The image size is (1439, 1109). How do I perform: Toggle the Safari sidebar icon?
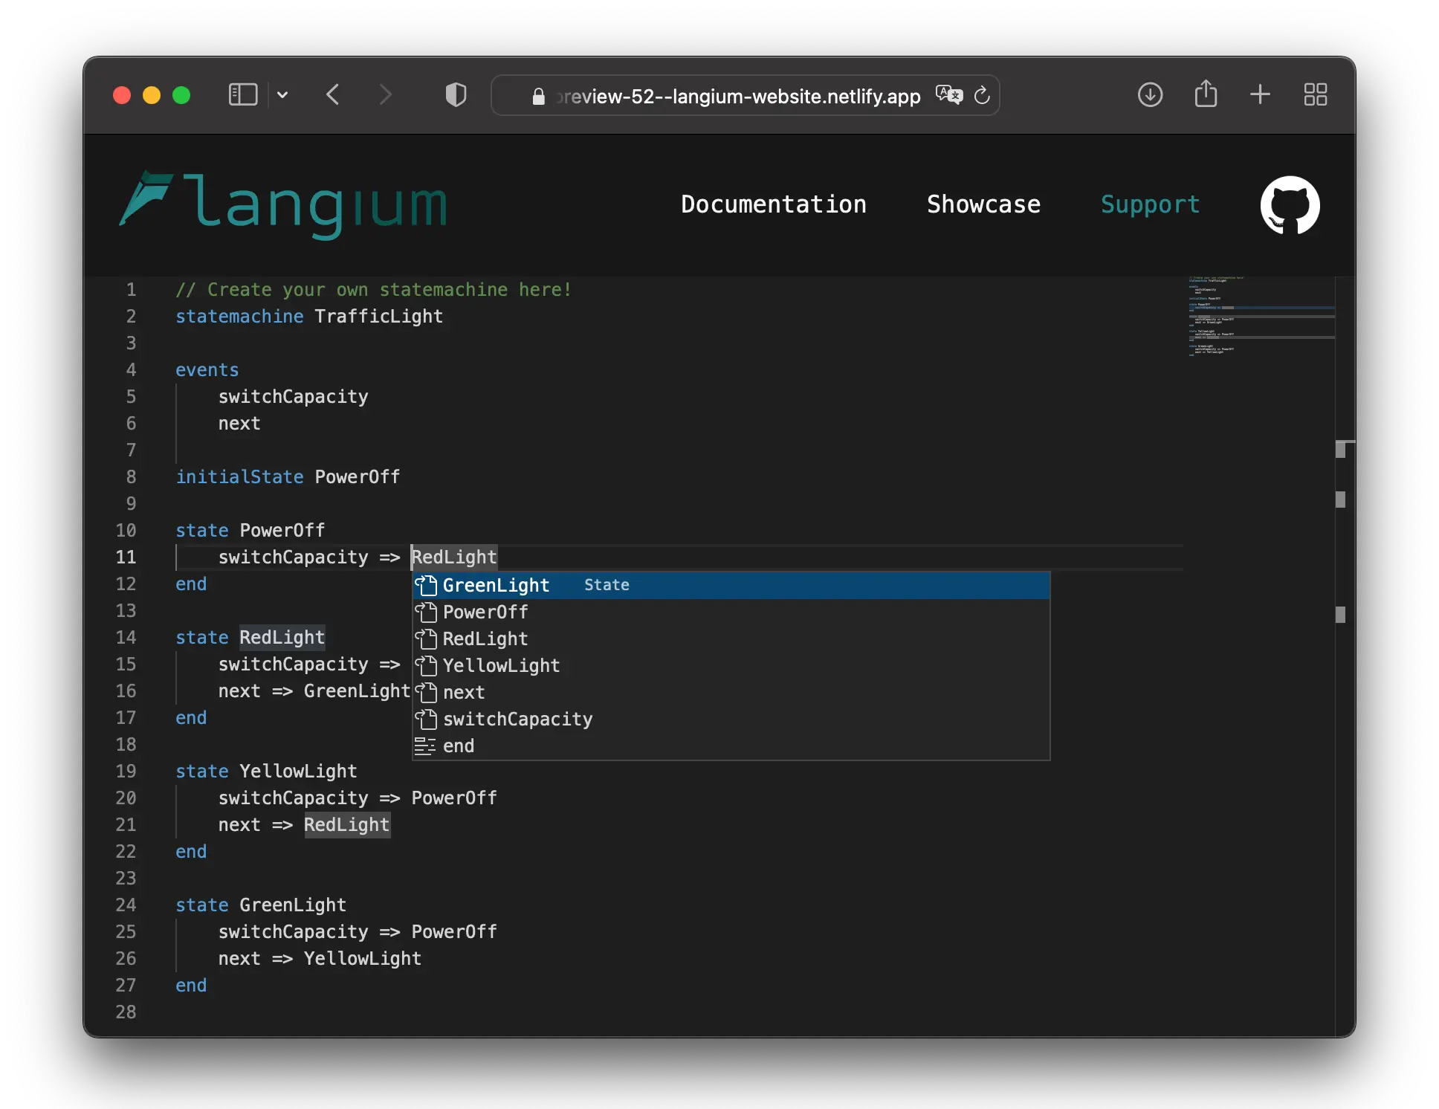point(243,95)
